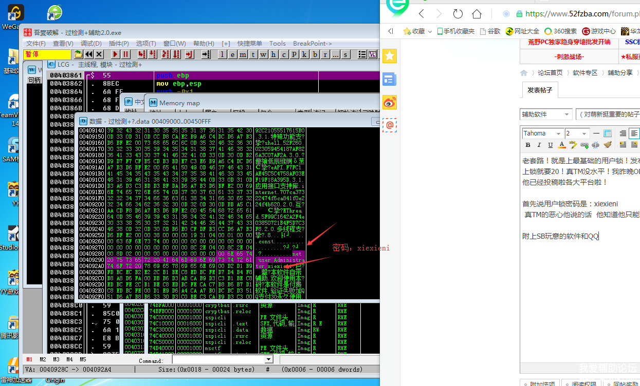640x386 pixels.
Task: Click the Go to address arrow icon
Action: click(206, 54)
